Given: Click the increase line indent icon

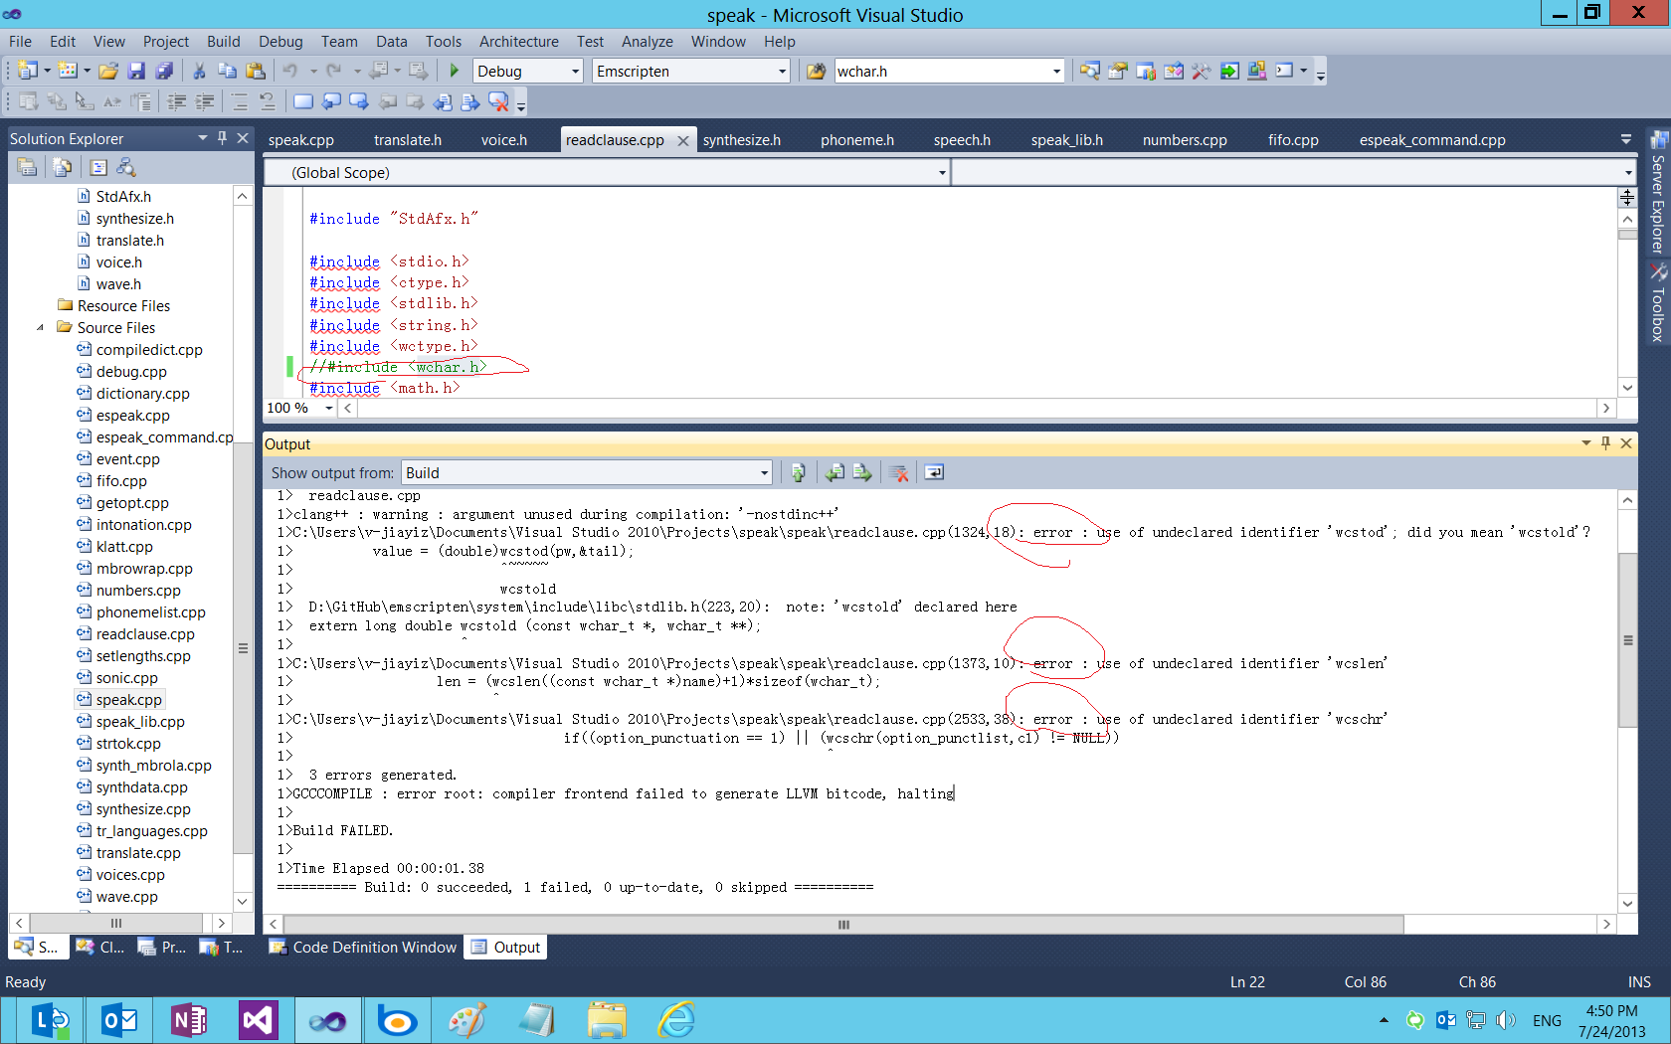Looking at the screenshot, I should click(x=205, y=101).
